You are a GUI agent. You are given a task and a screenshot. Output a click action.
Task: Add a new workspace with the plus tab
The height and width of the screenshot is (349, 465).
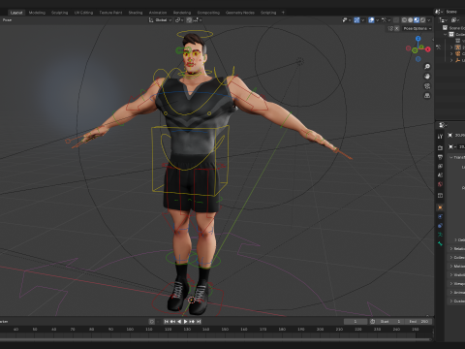[283, 13]
